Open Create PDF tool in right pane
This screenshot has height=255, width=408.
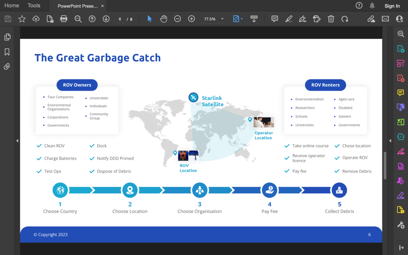401,78
